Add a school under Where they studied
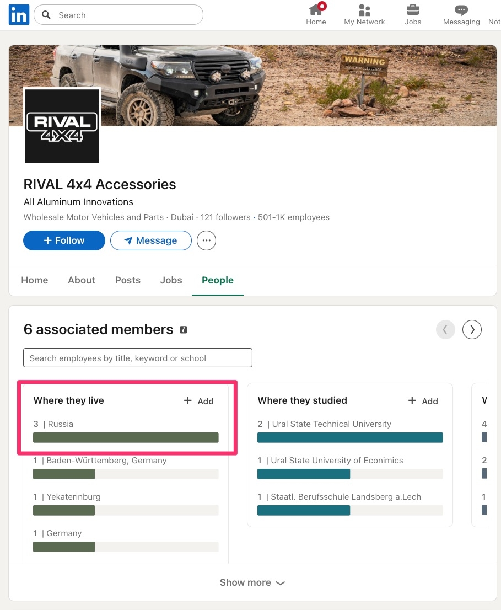The width and height of the screenshot is (501, 610). point(423,401)
